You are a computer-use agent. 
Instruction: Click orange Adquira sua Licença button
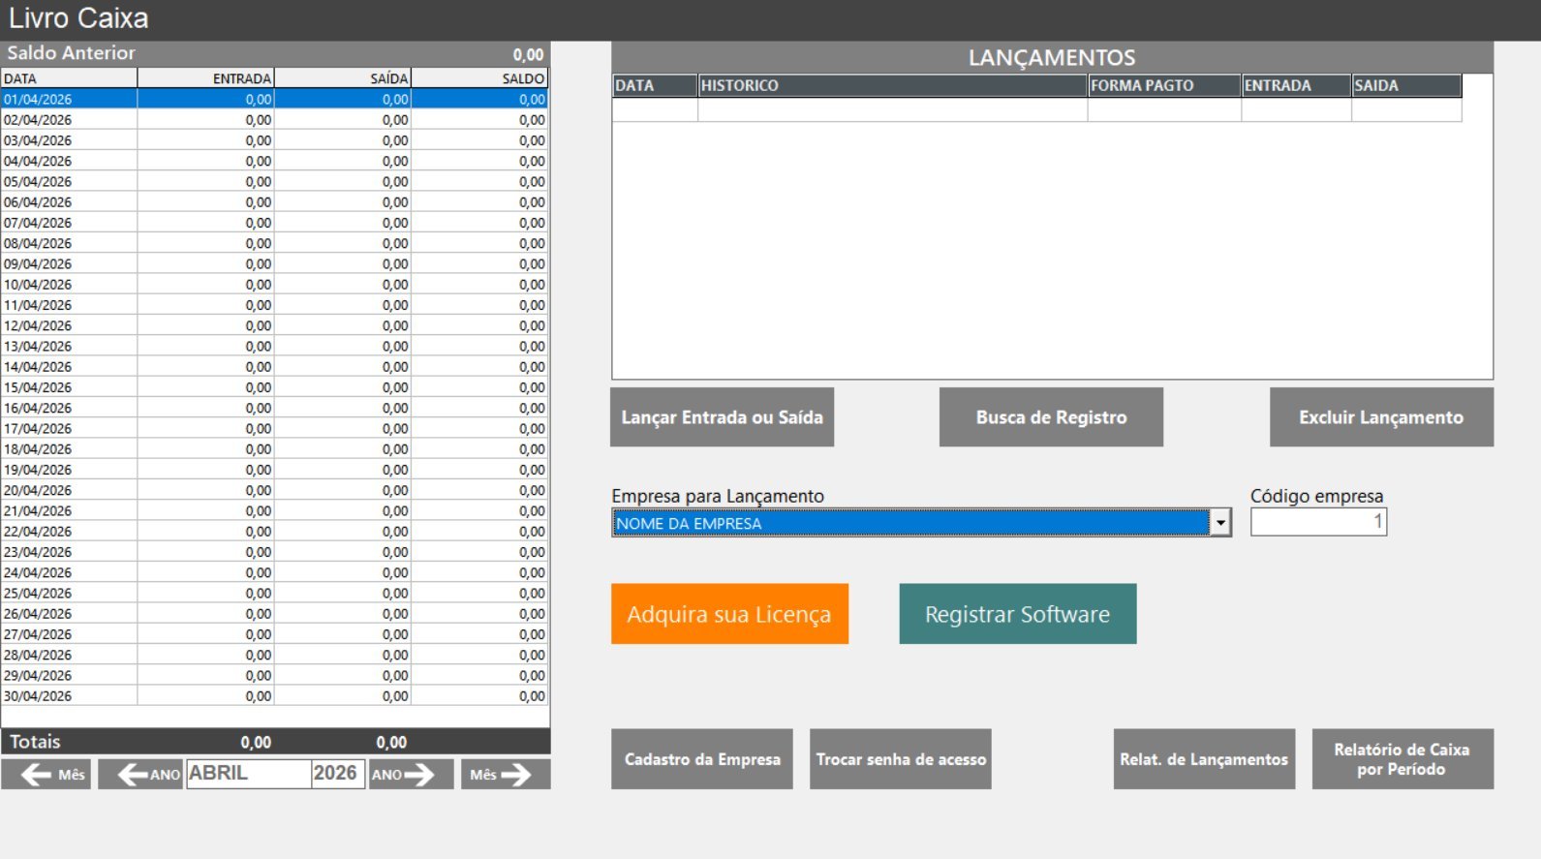point(729,614)
